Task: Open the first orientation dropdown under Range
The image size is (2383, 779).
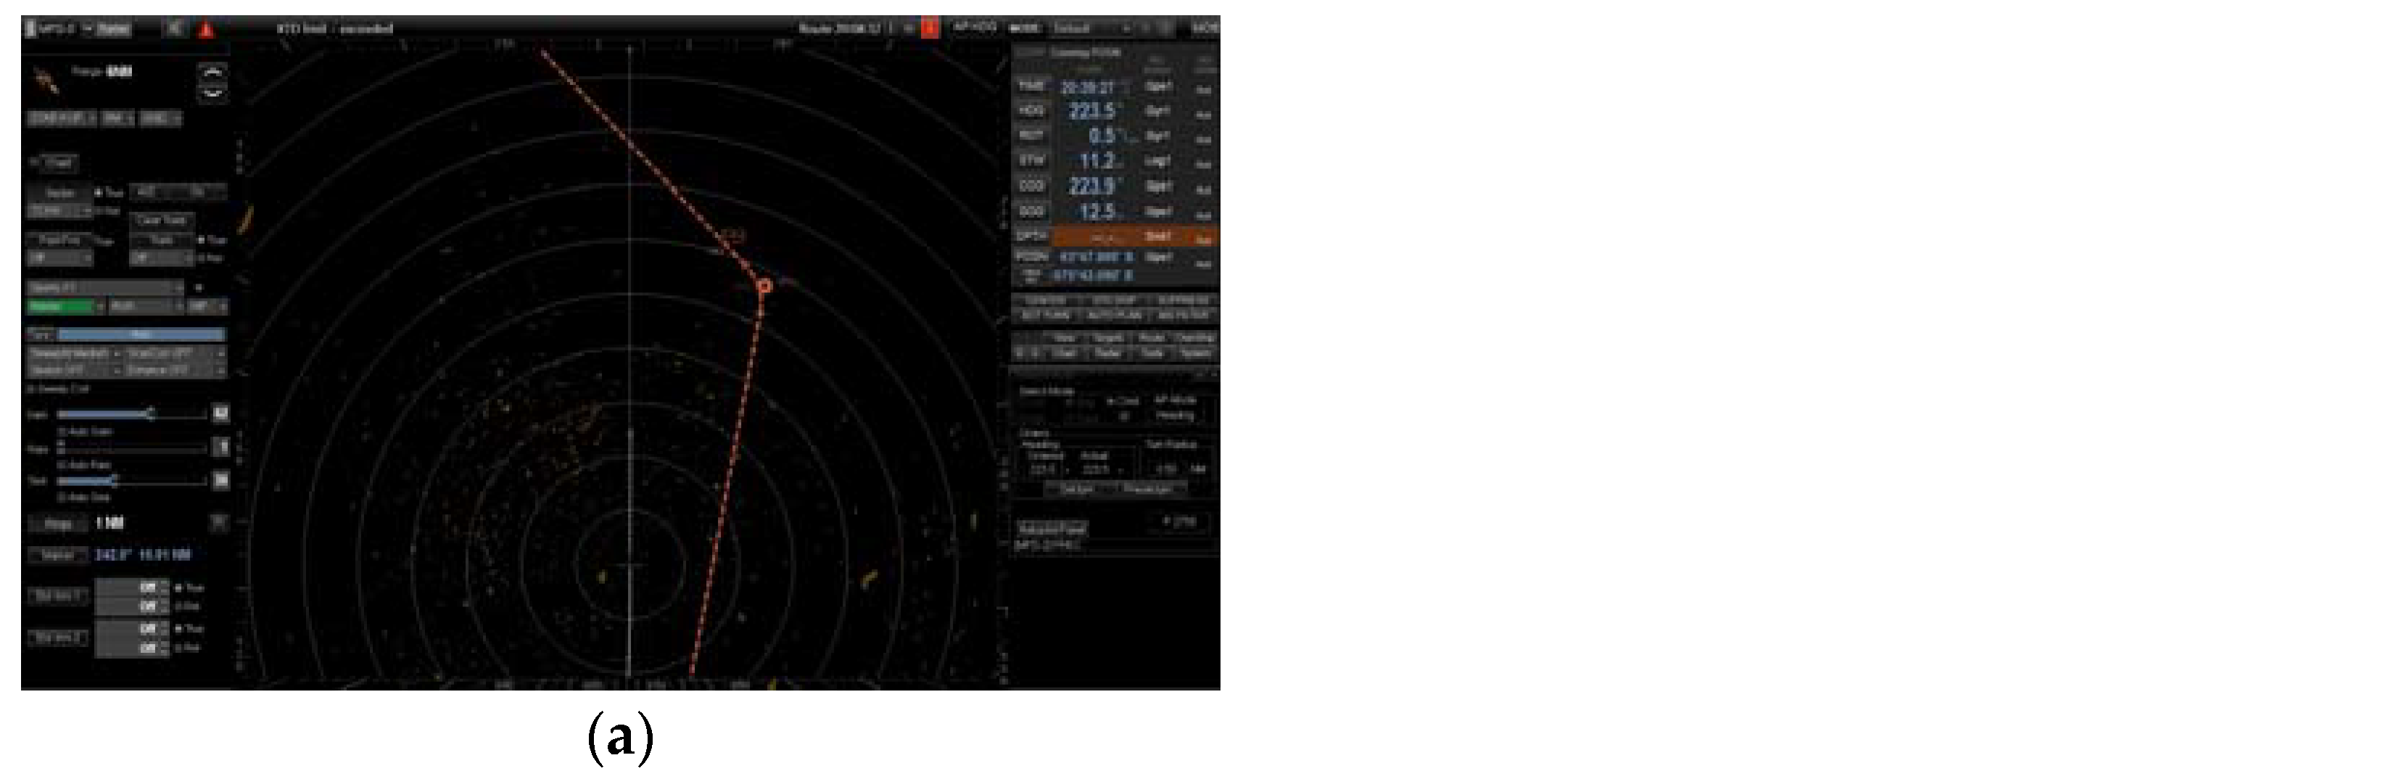Action: click(62, 118)
